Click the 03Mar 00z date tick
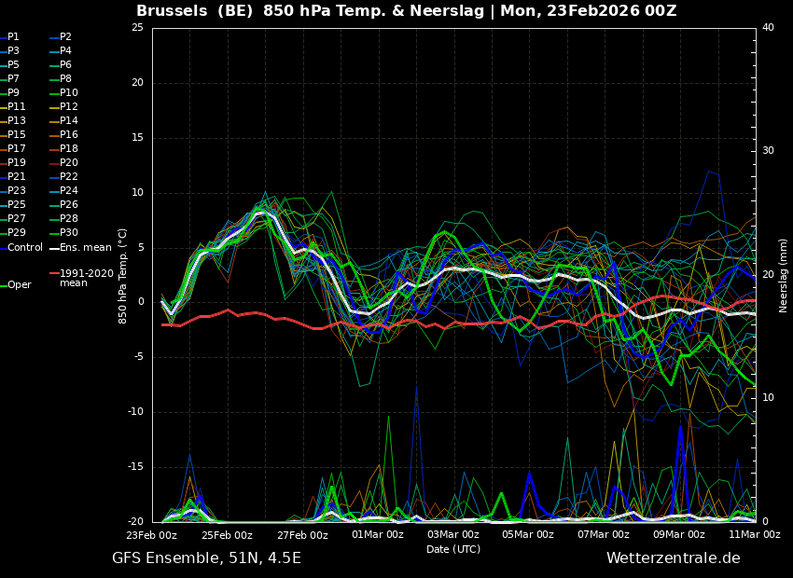Viewport: 793px width, 578px height. click(x=453, y=534)
